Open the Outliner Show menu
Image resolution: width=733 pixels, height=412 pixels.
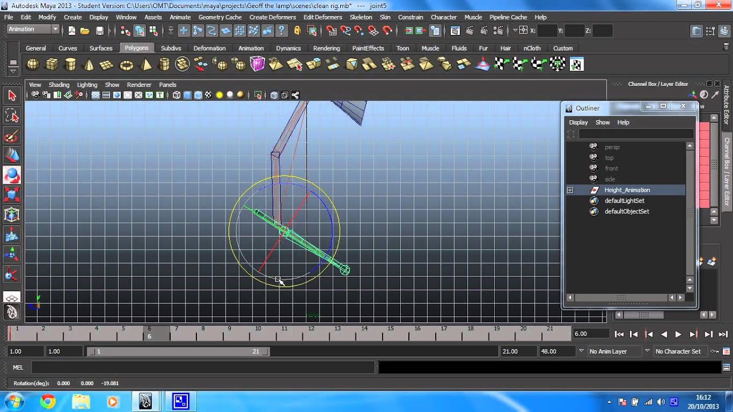click(602, 122)
